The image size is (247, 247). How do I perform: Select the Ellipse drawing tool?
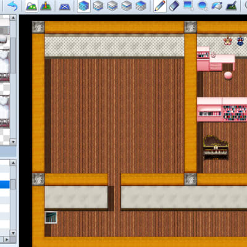pyautogui.click(x=203, y=6)
